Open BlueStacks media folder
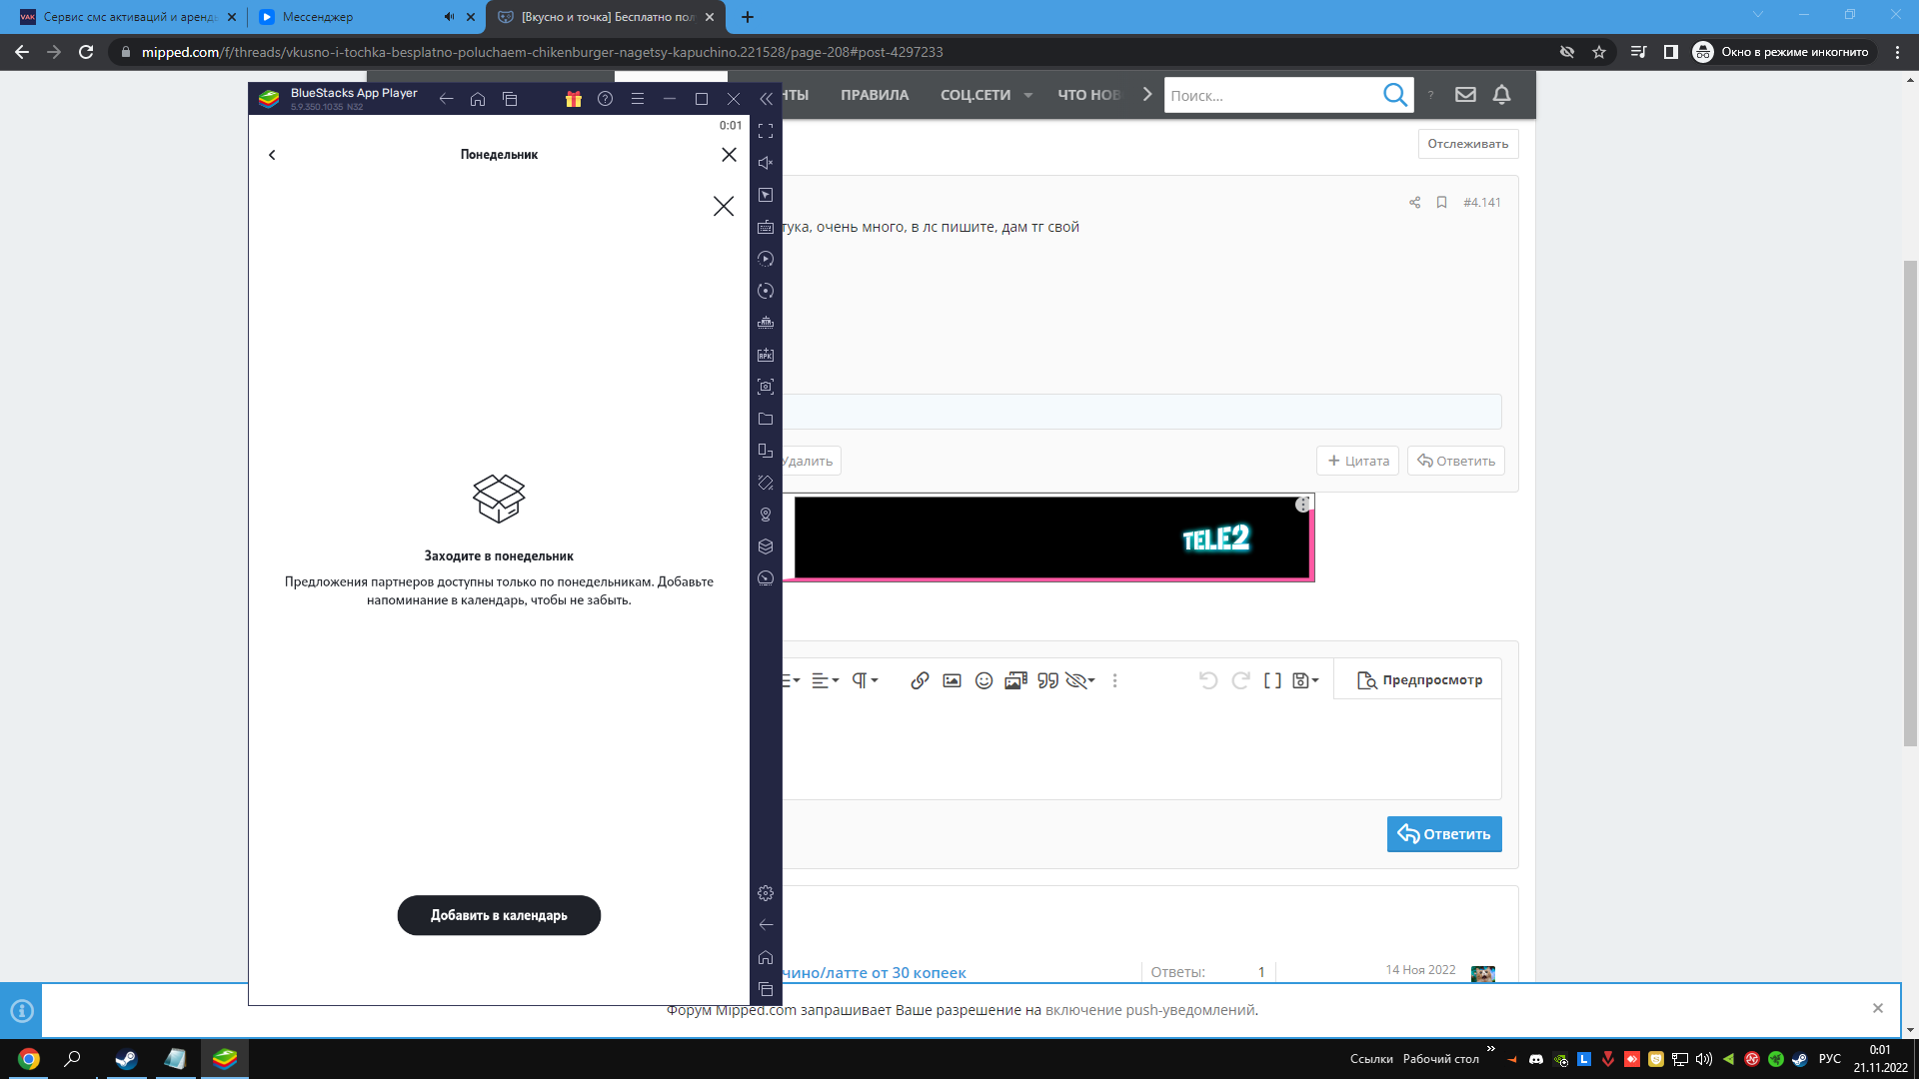 (x=766, y=419)
